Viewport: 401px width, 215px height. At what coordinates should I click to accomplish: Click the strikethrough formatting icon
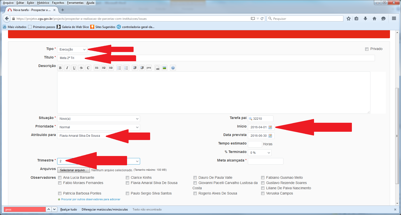(x=81, y=68)
